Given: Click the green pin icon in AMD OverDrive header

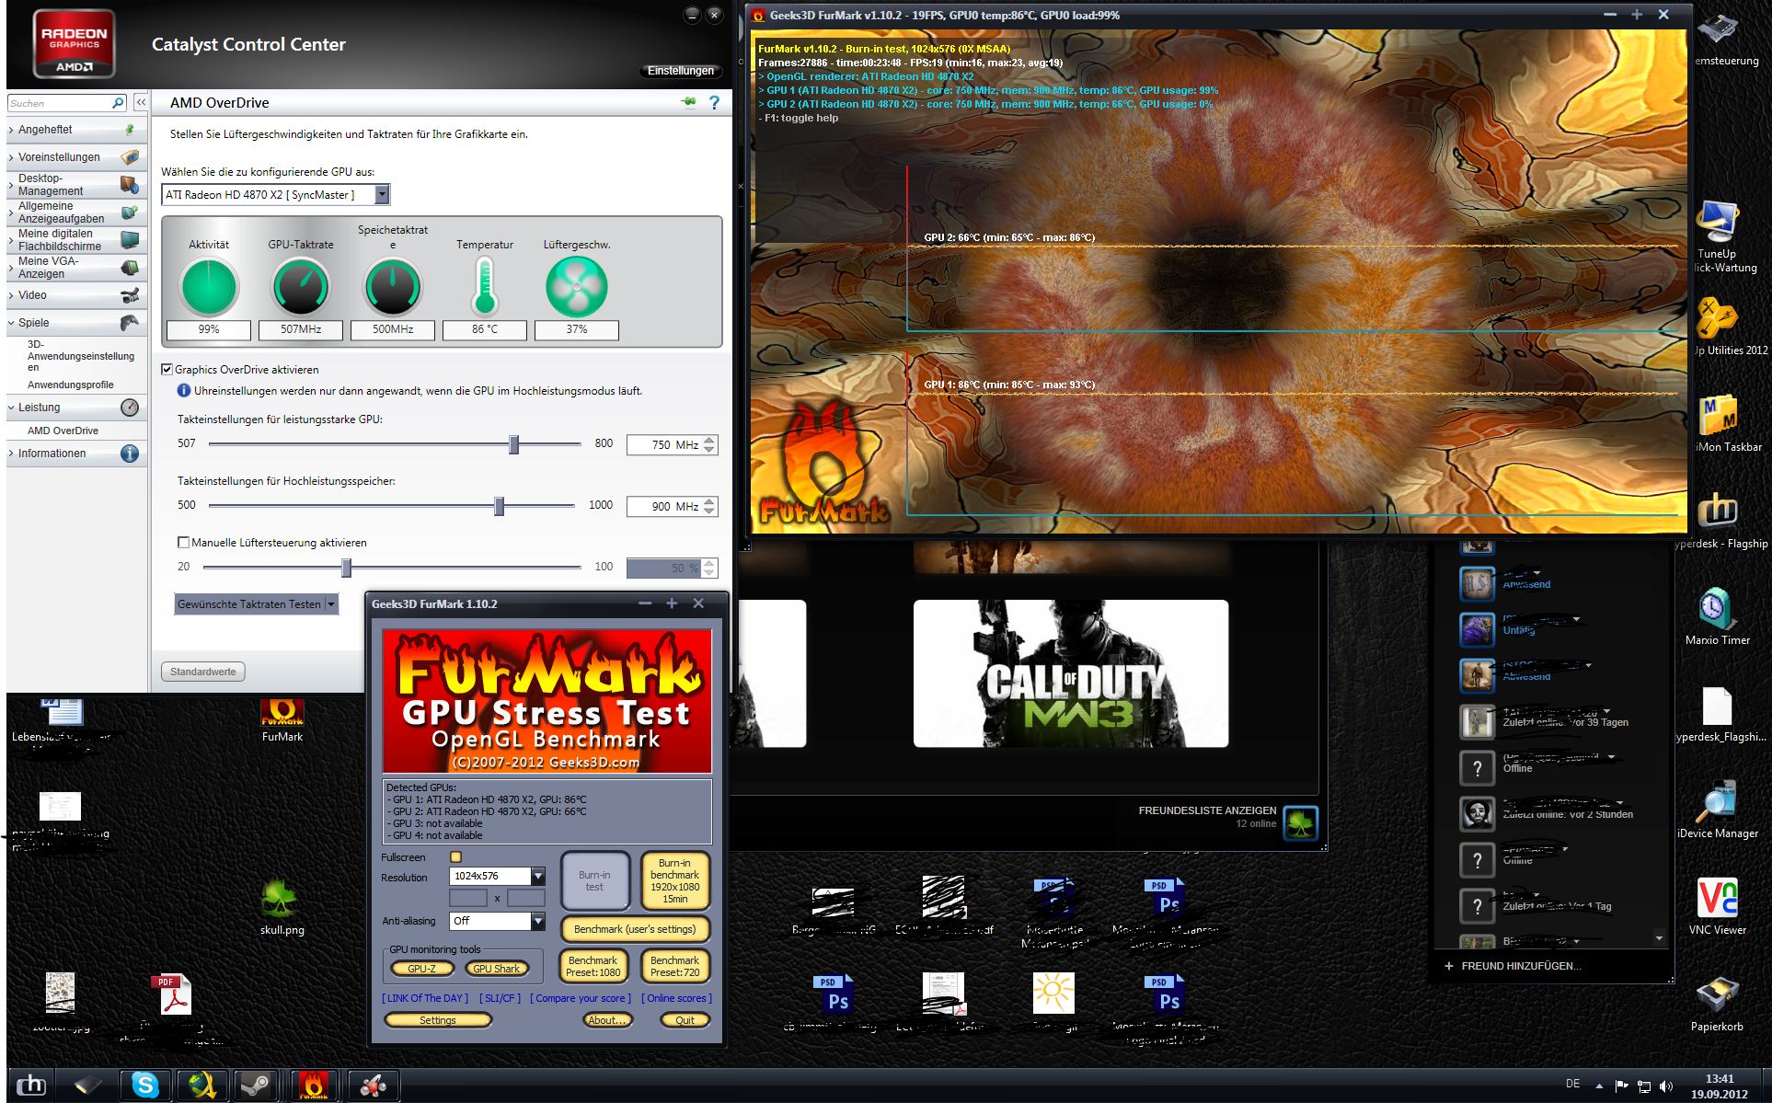Looking at the screenshot, I should click(x=688, y=102).
